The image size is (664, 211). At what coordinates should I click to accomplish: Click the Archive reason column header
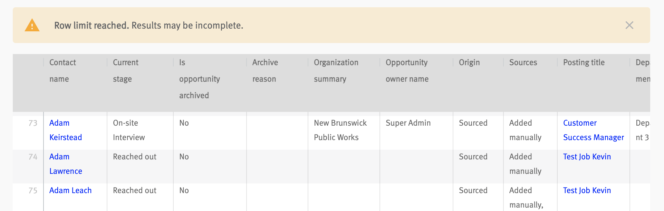point(265,71)
